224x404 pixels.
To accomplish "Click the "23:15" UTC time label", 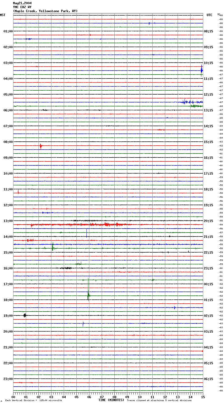I will pos(208,268).
